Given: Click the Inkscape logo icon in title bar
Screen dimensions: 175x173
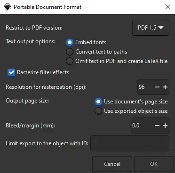Looking at the screenshot, I should [8, 7].
